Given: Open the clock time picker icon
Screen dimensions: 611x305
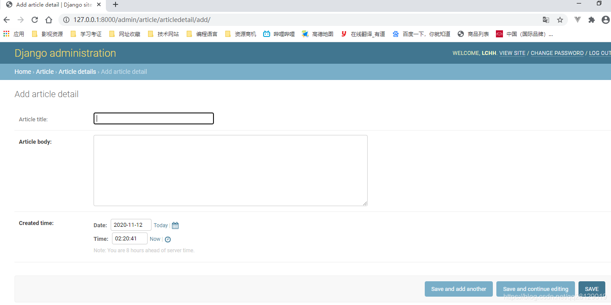Looking at the screenshot, I should [x=168, y=240].
